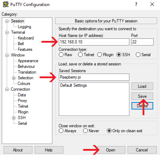Click the Save session button
The image size is (160, 155).
pyautogui.click(x=142, y=96)
